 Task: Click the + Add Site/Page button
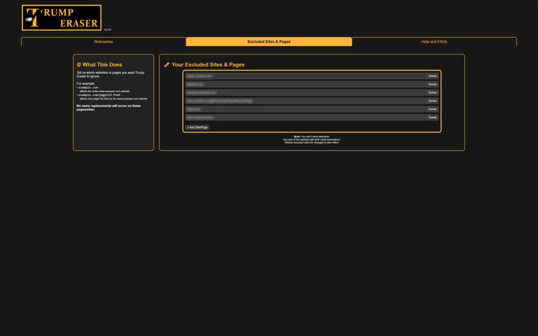click(198, 127)
